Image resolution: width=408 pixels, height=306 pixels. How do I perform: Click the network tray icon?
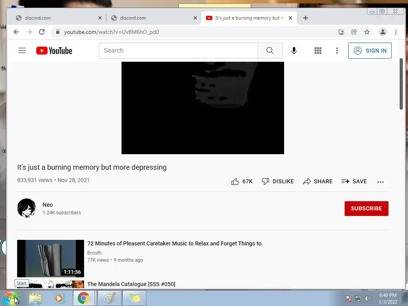point(358,298)
